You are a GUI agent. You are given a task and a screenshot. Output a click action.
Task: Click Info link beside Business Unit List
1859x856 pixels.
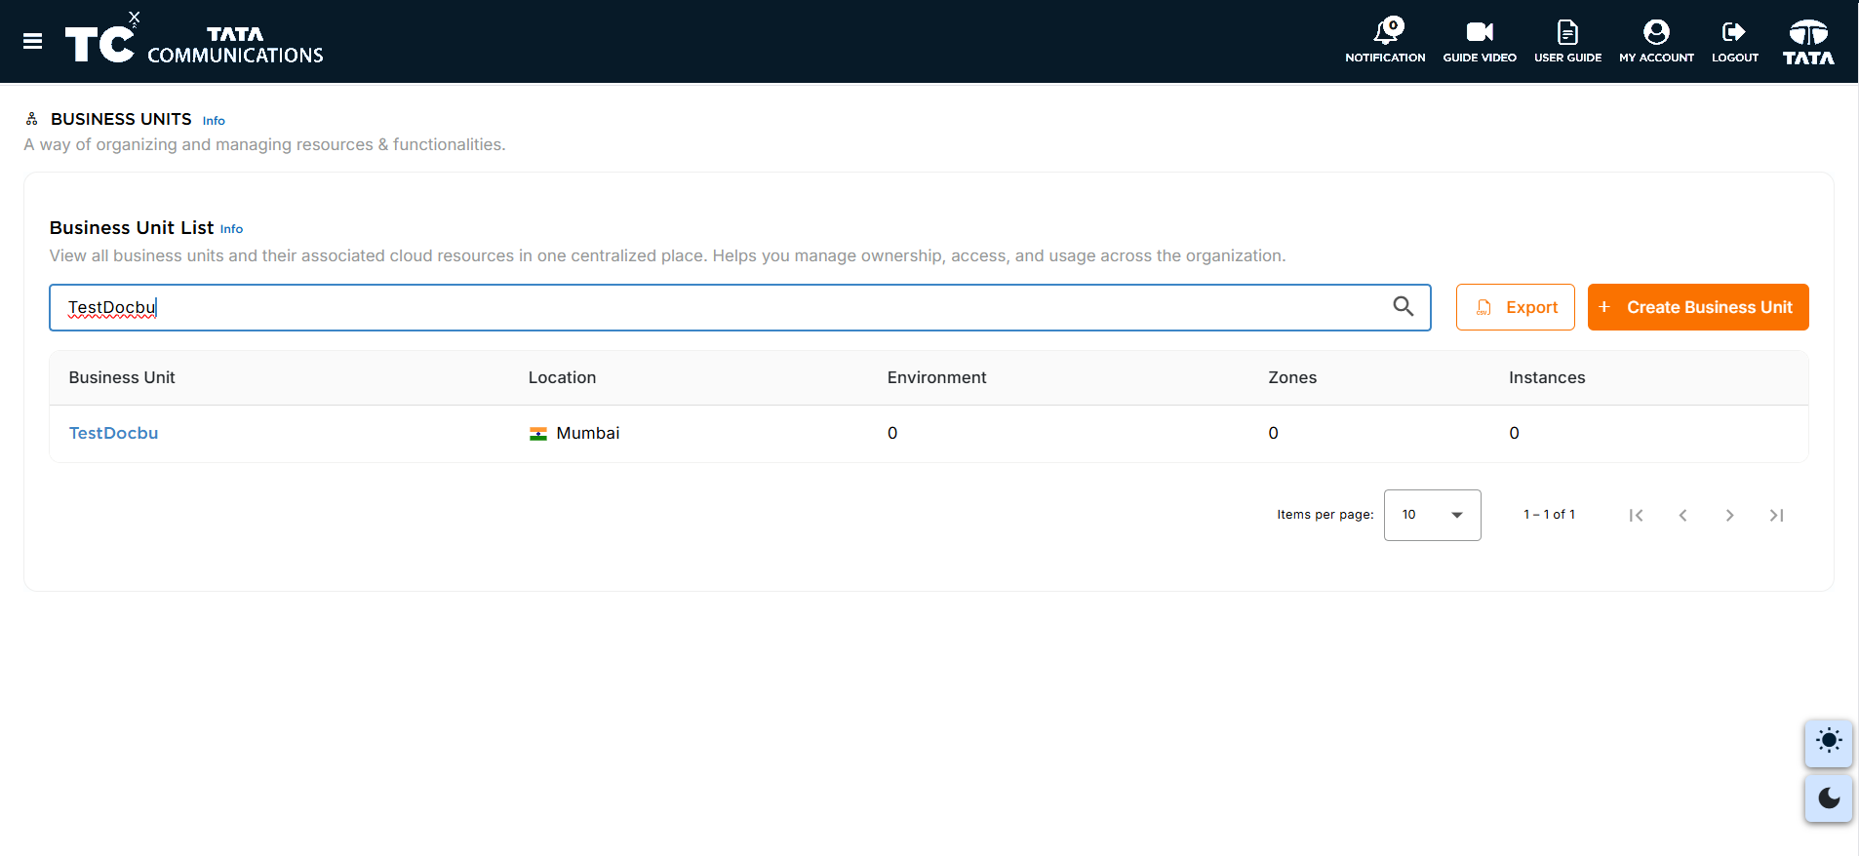231,229
